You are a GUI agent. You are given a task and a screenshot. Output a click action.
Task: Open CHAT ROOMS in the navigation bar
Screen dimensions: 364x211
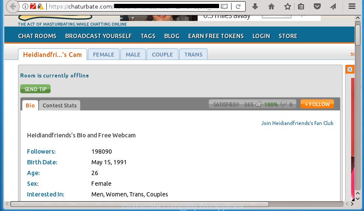pos(37,36)
